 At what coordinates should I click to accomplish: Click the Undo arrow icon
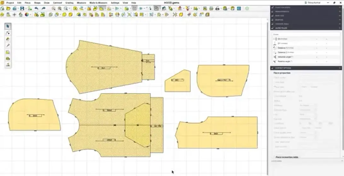37,8
